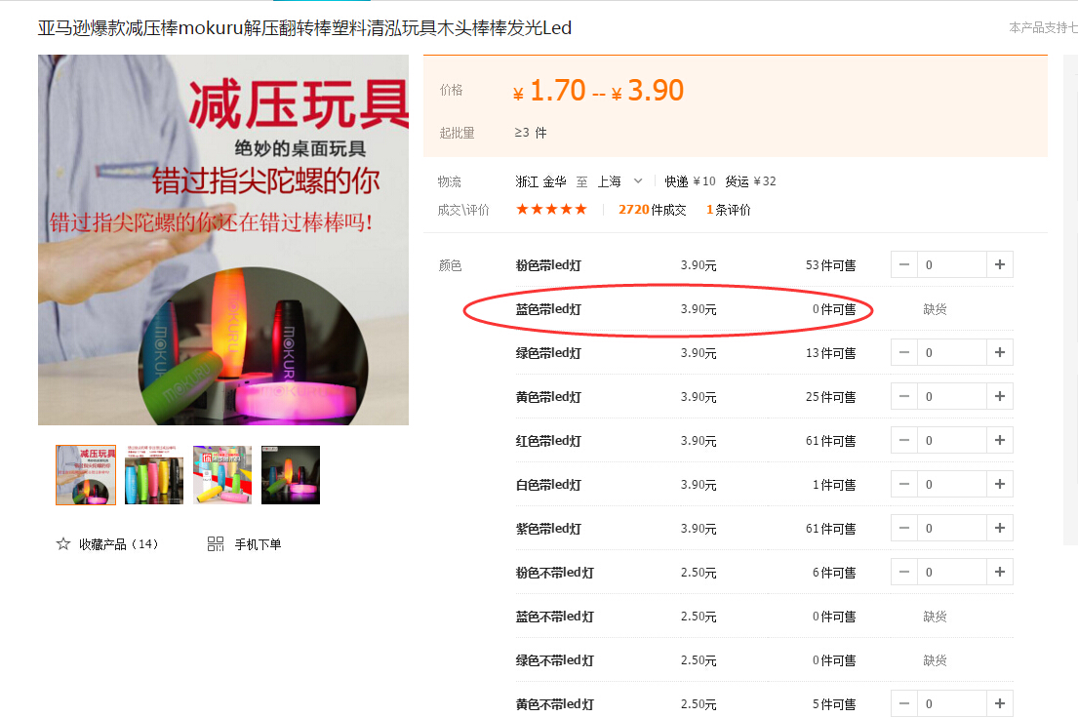Click the plus button for 粉色带led灯
This screenshot has width=1078, height=717.
point(1000,264)
